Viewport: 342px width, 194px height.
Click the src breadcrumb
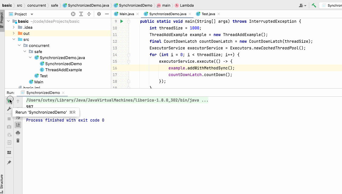click(x=20, y=5)
